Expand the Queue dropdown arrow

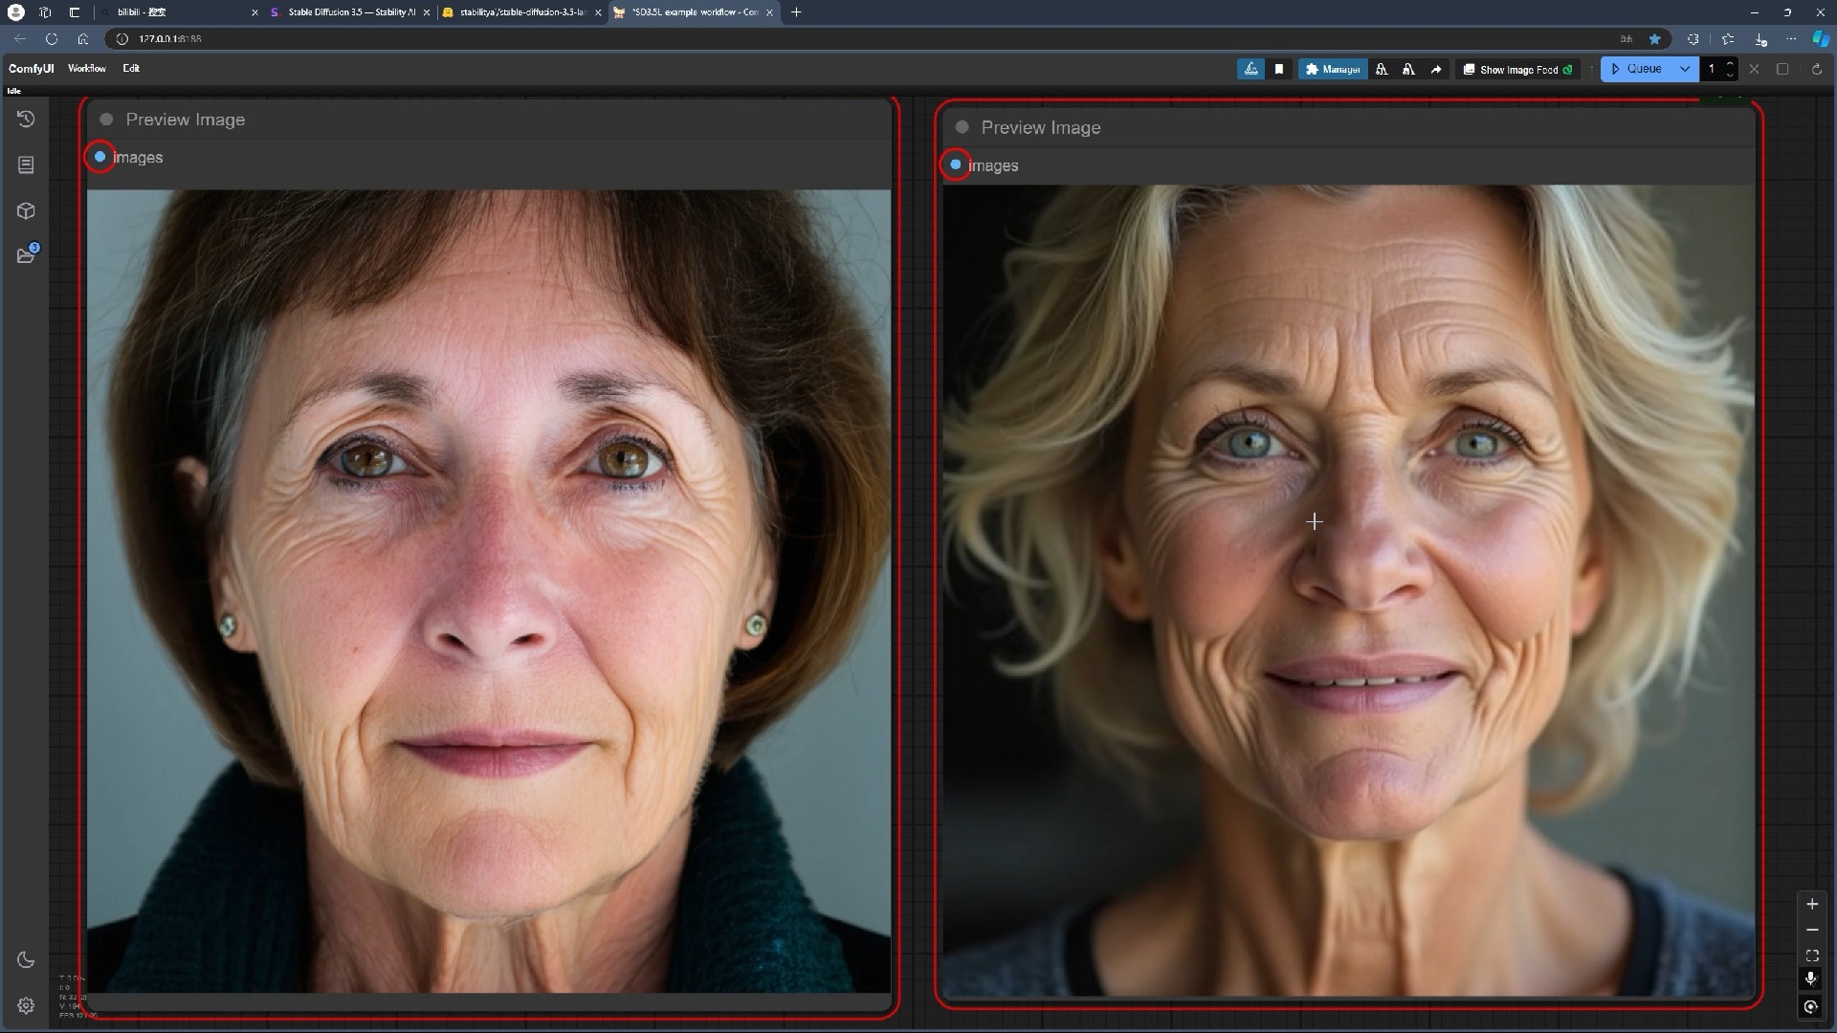(x=1685, y=69)
